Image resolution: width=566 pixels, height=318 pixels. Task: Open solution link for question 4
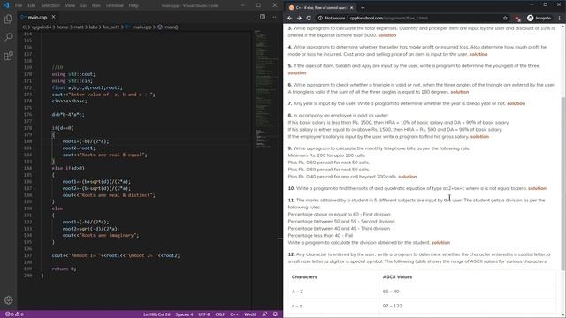tap(478, 54)
